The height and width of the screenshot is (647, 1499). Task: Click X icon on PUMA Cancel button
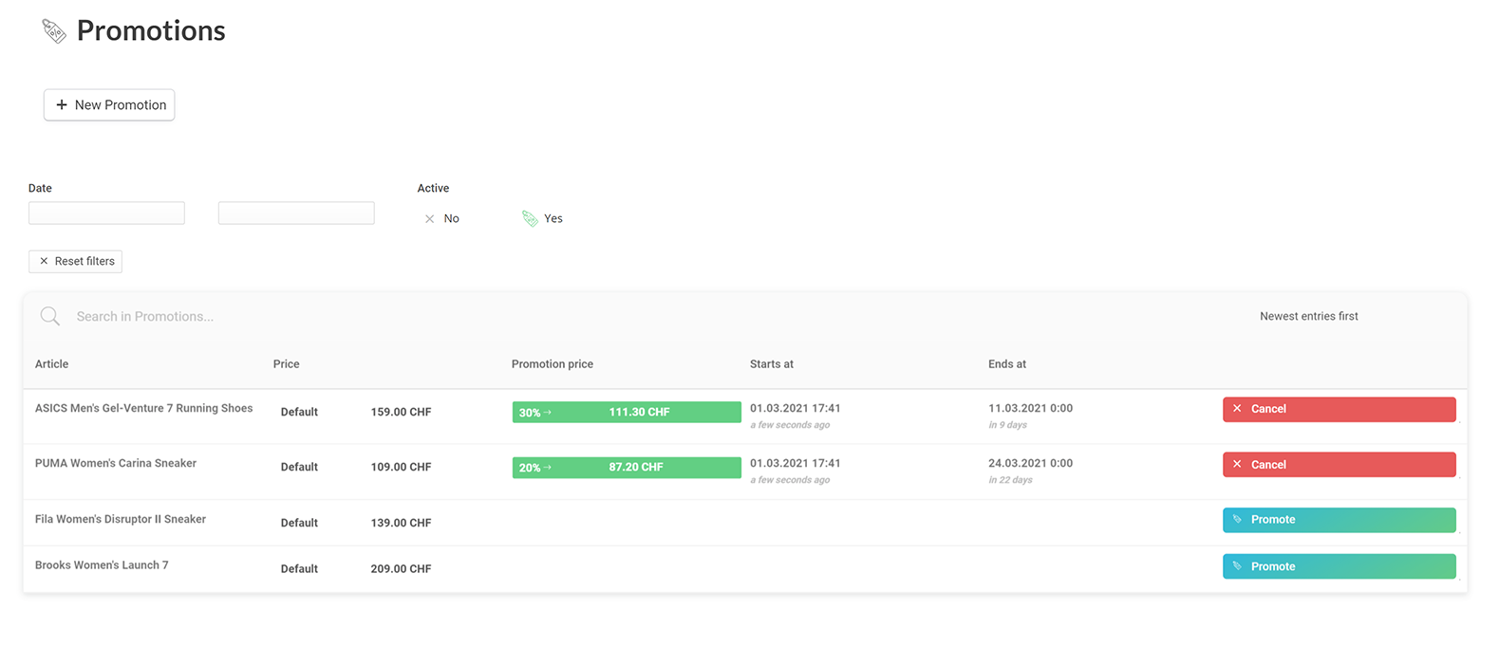(x=1237, y=465)
